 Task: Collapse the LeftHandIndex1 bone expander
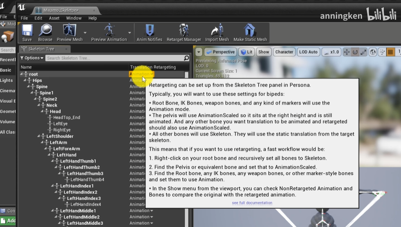point(52,186)
